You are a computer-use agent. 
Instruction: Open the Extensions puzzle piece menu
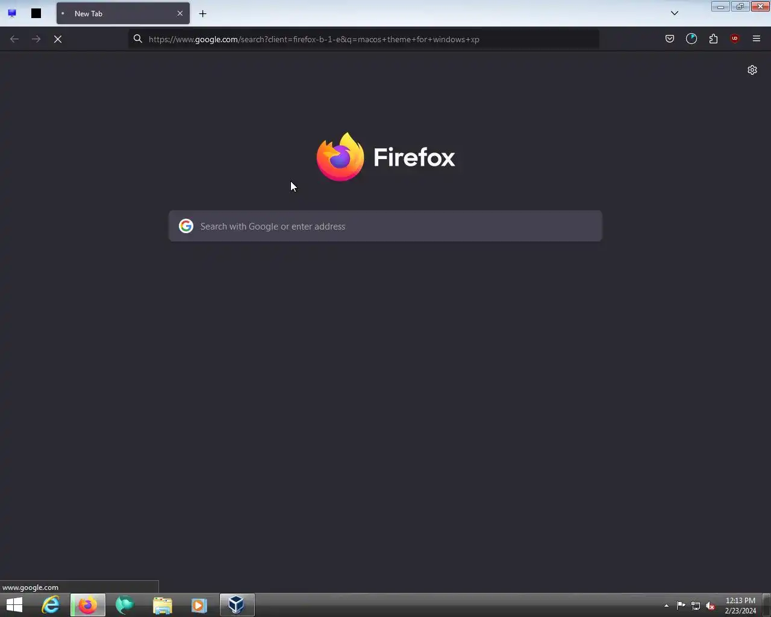tap(713, 39)
